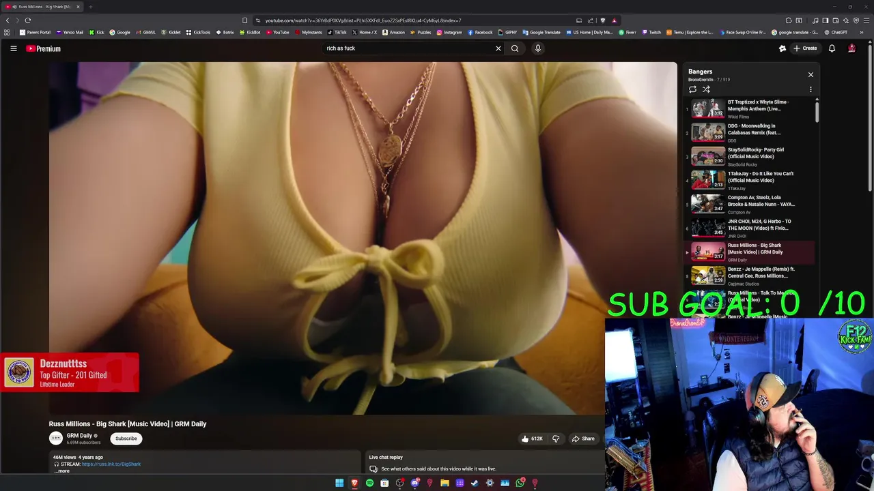Start voice search with microphone

pyautogui.click(x=538, y=48)
